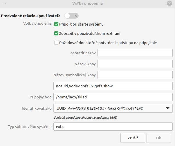Enable Požadovať dodatočné potvrdenie prístupu checkbox

click(x=56, y=43)
